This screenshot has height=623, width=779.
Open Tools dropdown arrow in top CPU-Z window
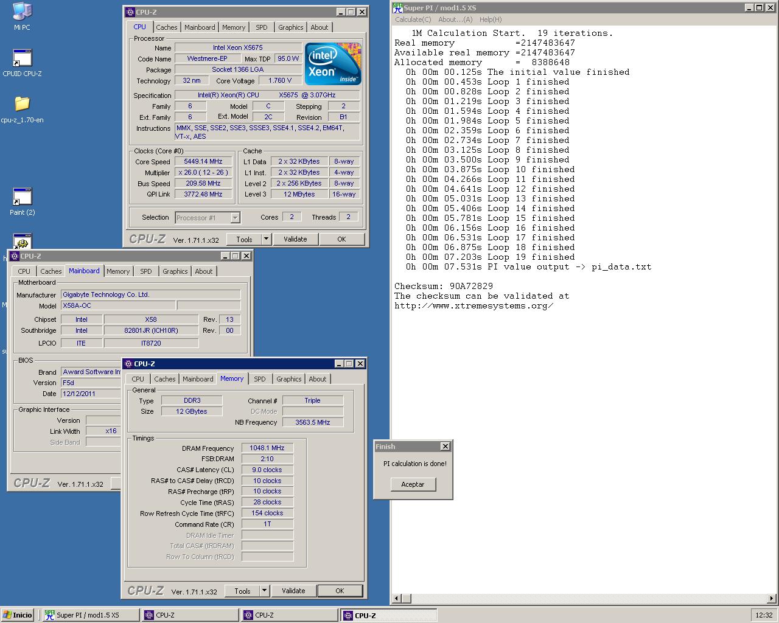click(x=266, y=239)
